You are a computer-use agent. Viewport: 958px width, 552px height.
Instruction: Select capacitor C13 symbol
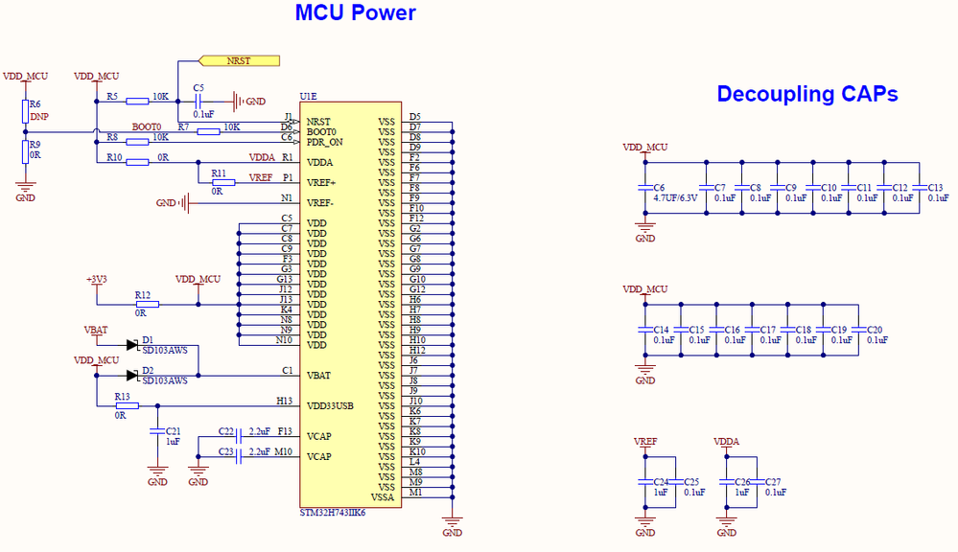point(919,188)
